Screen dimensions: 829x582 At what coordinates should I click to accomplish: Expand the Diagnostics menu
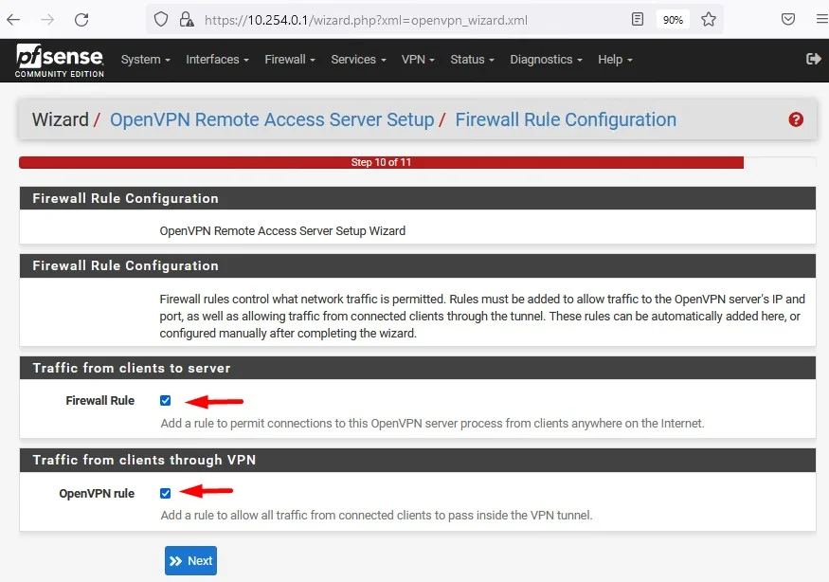[546, 60]
